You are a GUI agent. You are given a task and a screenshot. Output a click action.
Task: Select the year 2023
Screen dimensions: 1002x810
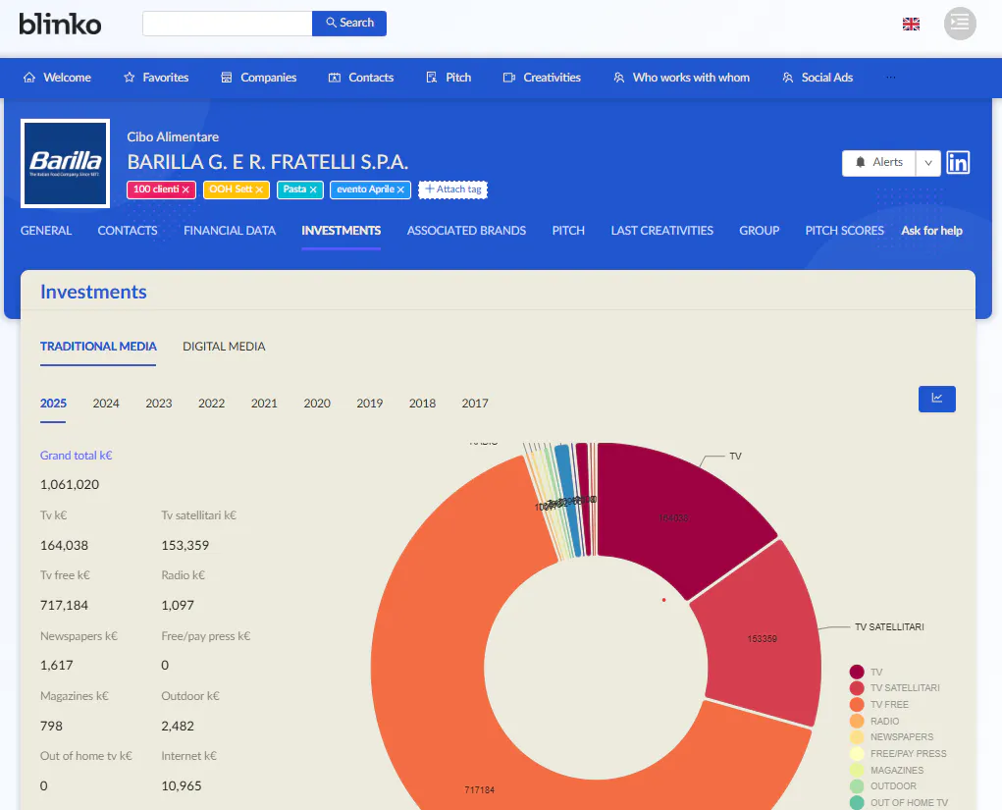(158, 404)
